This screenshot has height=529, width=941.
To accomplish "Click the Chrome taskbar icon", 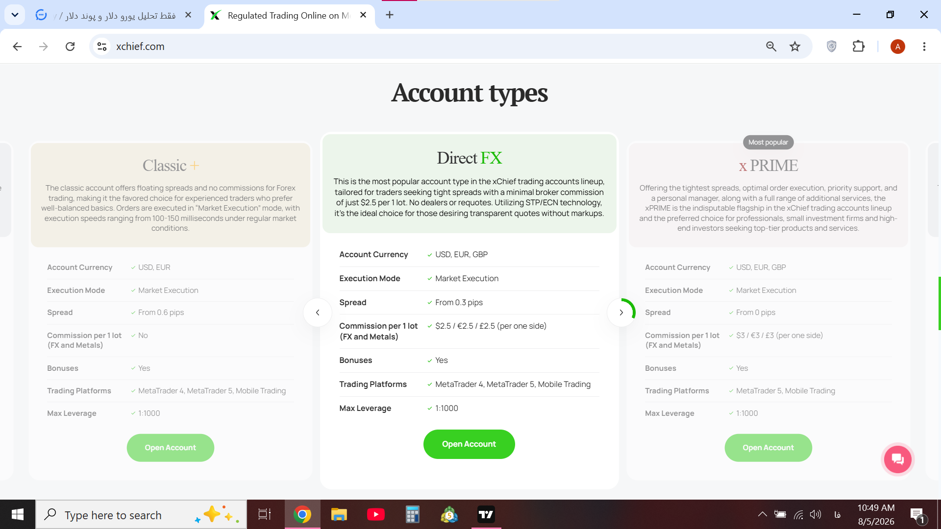I will [302, 514].
